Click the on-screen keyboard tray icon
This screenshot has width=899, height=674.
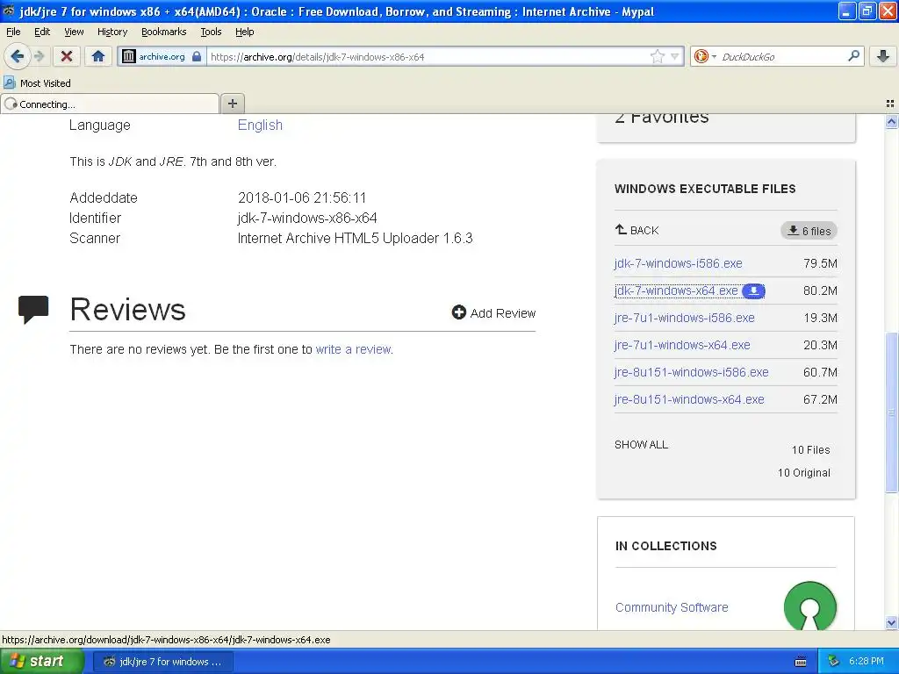click(801, 662)
